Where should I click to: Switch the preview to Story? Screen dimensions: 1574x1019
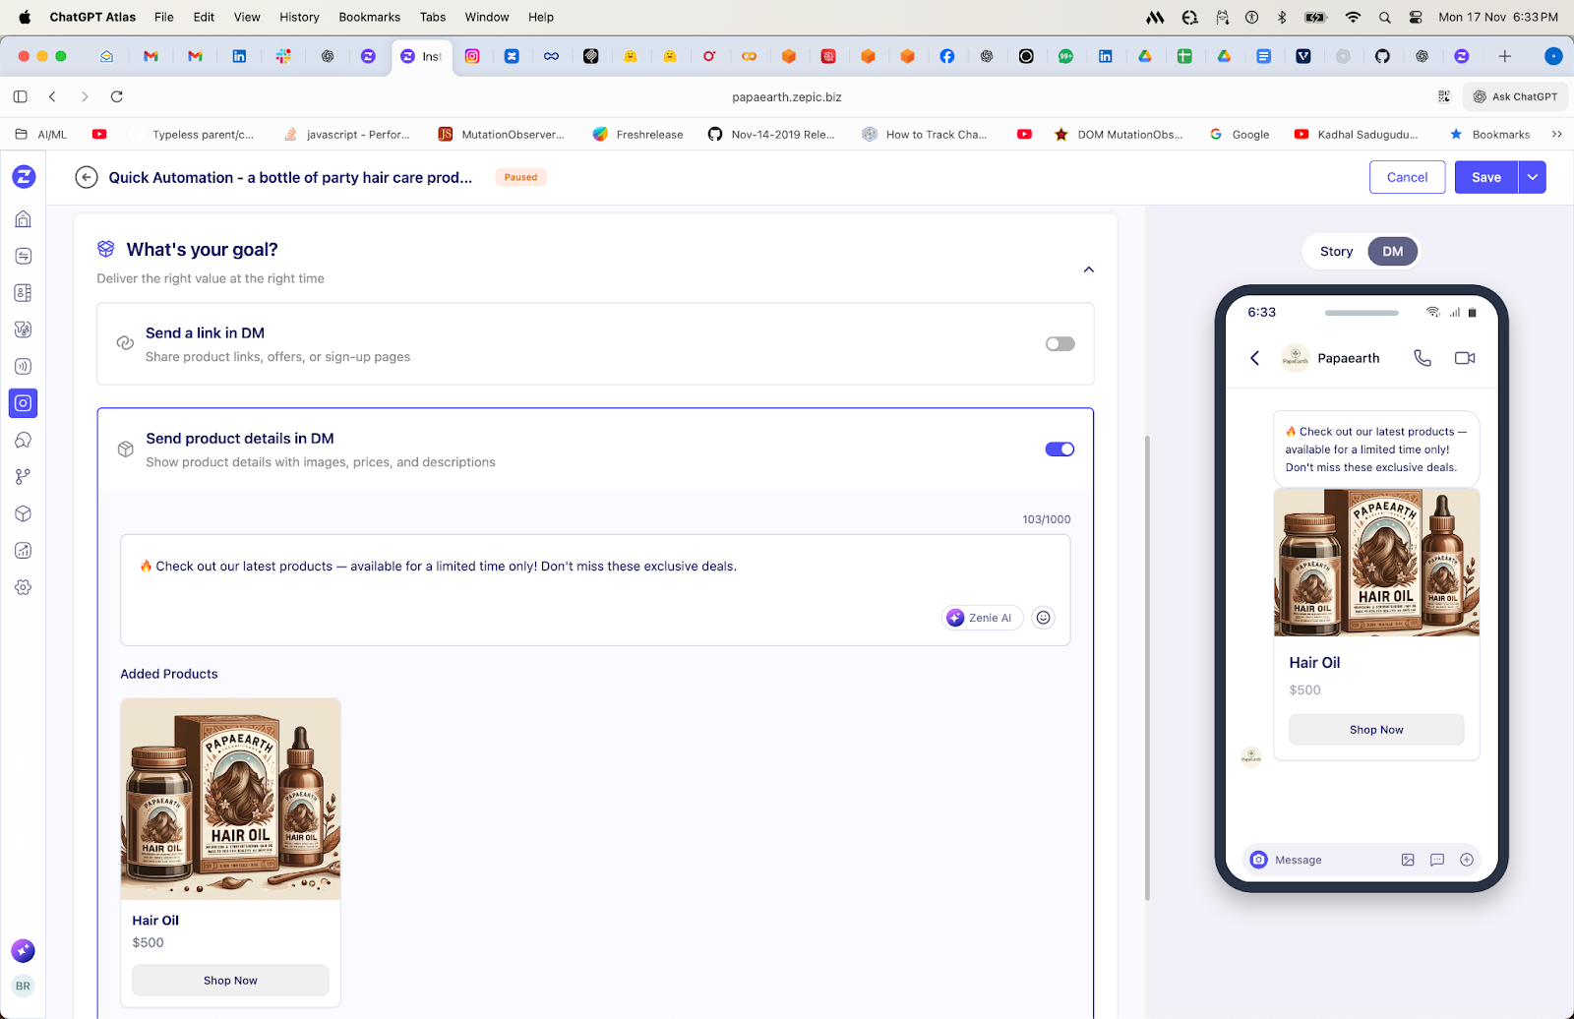[1336, 252]
